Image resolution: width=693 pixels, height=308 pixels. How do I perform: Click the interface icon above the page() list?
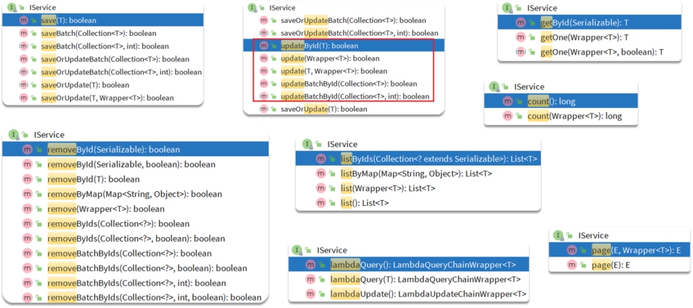pyautogui.click(x=558, y=235)
